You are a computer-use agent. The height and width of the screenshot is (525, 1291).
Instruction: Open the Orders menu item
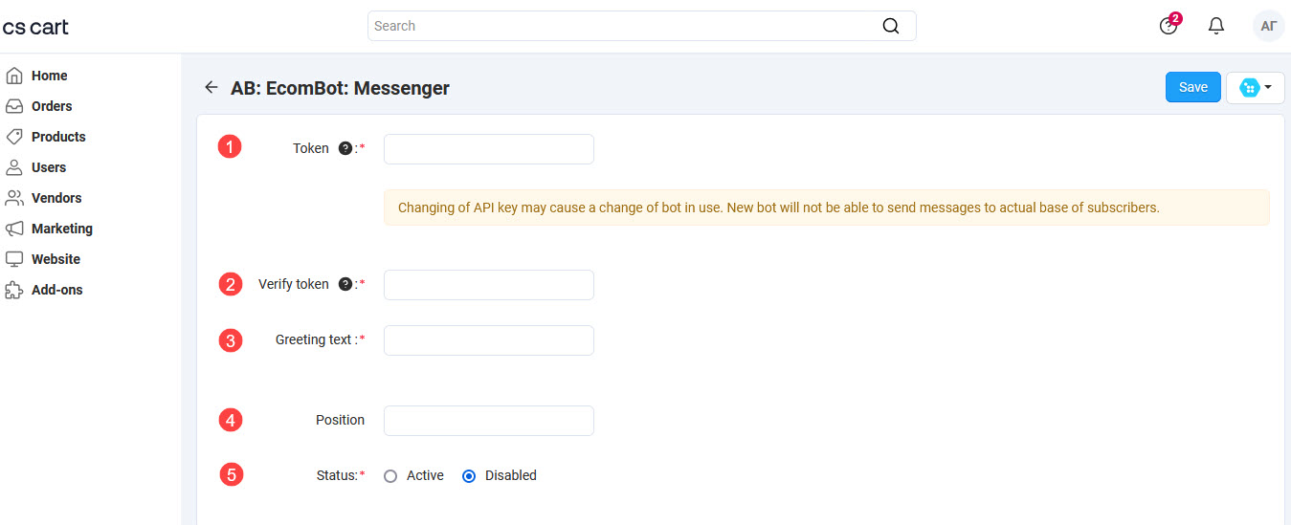[x=52, y=106]
